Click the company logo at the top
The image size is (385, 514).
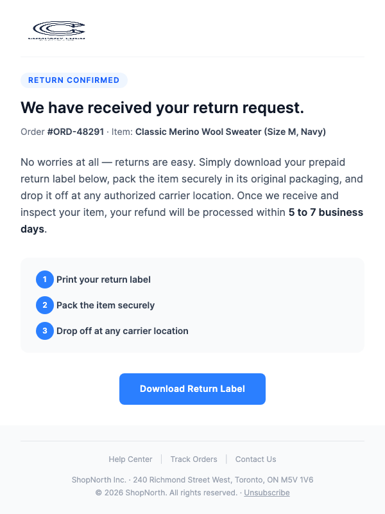click(x=56, y=29)
